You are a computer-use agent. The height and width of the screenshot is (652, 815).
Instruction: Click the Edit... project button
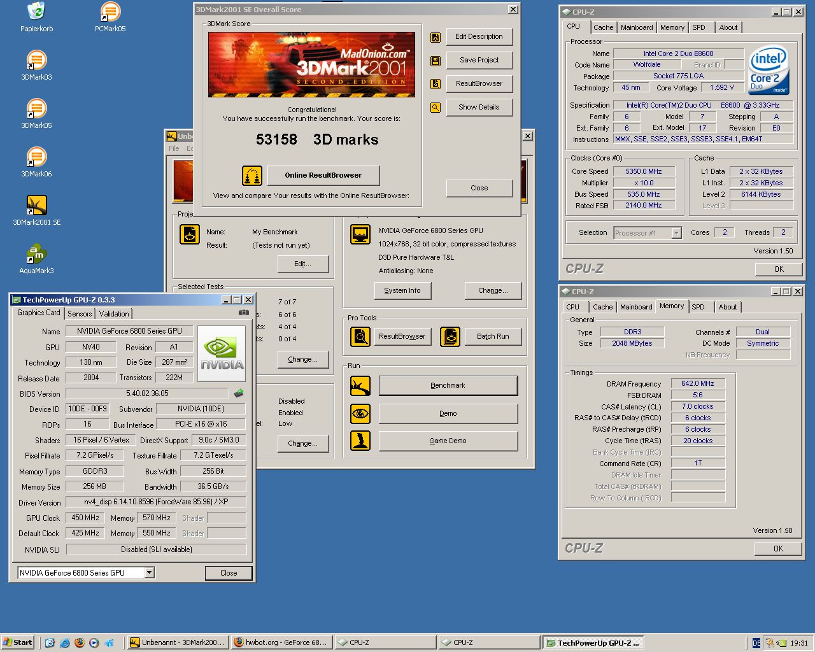303,264
